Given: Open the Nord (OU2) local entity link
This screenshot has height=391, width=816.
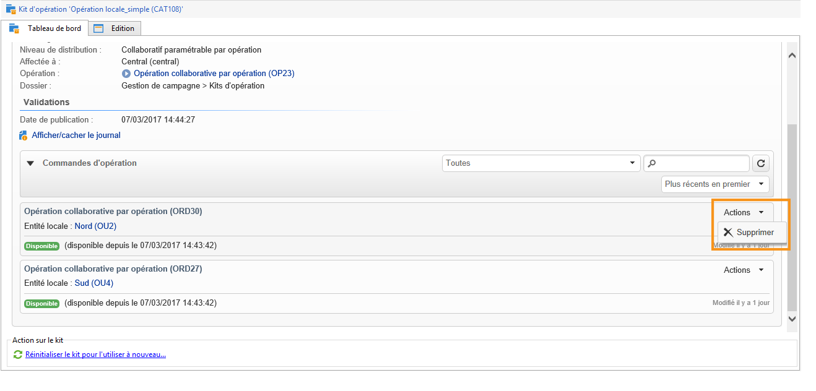Looking at the screenshot, I should 95,226.
